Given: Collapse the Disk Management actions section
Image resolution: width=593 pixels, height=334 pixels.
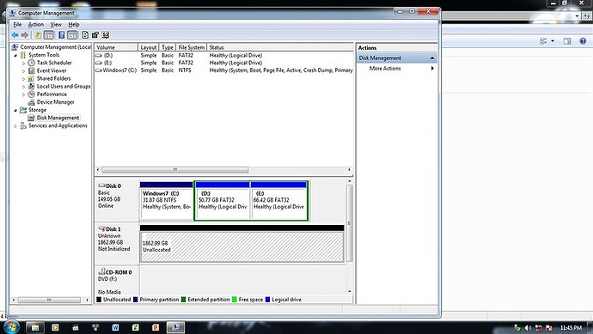Looking at the screenshot, I should [x=432, y=58].
